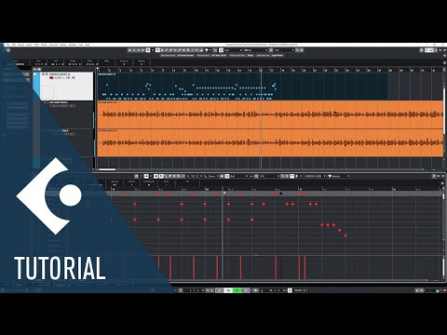The width and height of the screenshot is (447, 335).
Task: Click the highlighted icon after the editor 1/16 box
Action: click(x=291, y=176)
